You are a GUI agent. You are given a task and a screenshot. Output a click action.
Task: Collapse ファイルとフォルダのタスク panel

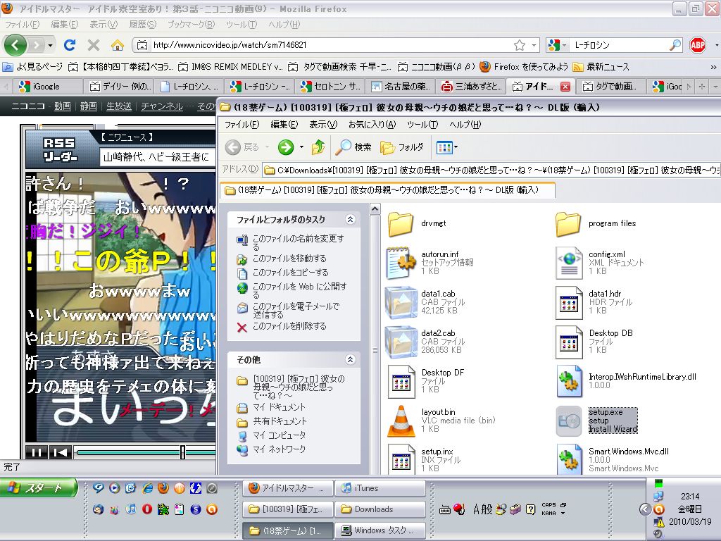tap(351, 220)
